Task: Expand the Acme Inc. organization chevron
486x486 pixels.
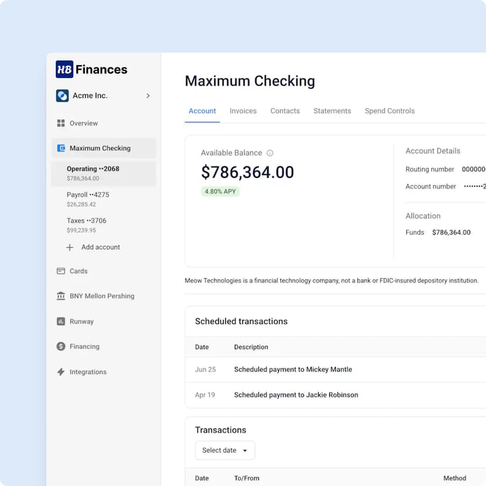Action: 148,96
